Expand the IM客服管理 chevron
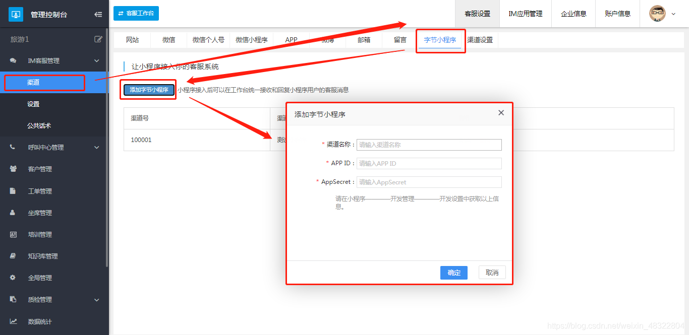689x335 pixels. (97, 61)
